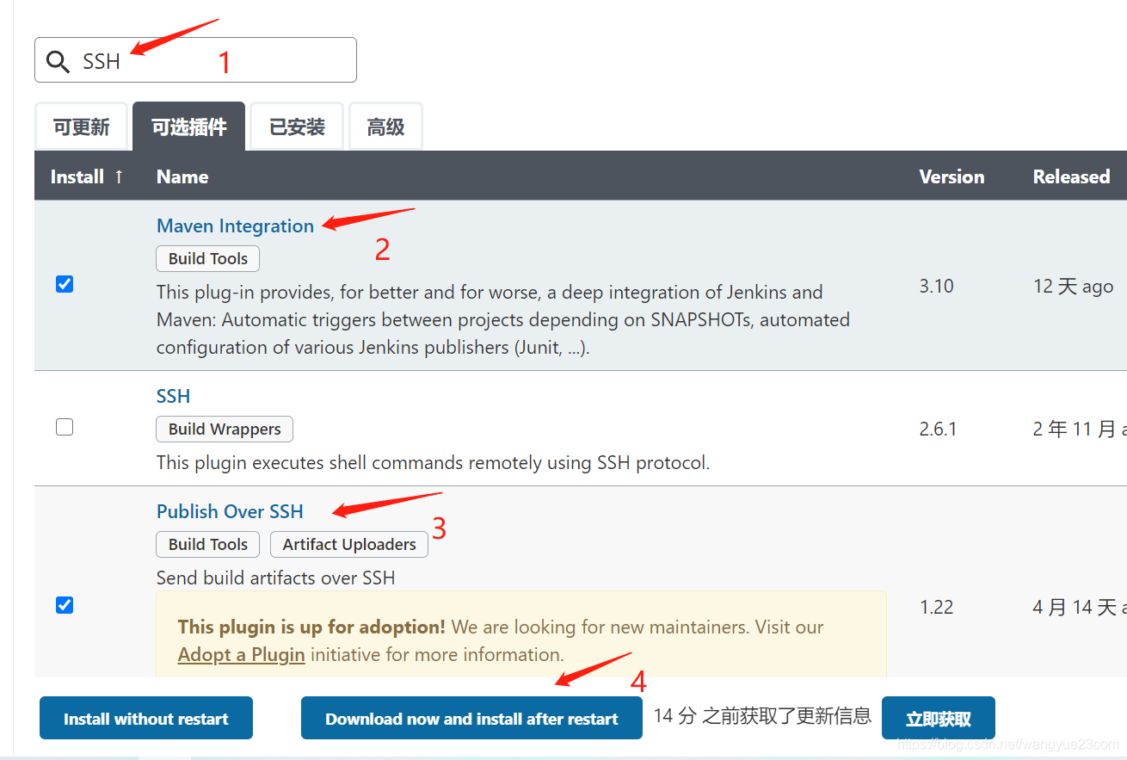Viewport: 1127px width, 760px height.
Task: Click version 1.22 of Publish Over SSH
Action: pos(936,608)
